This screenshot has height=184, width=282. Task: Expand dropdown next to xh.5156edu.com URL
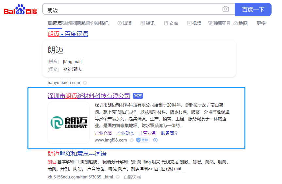[118, 177]
